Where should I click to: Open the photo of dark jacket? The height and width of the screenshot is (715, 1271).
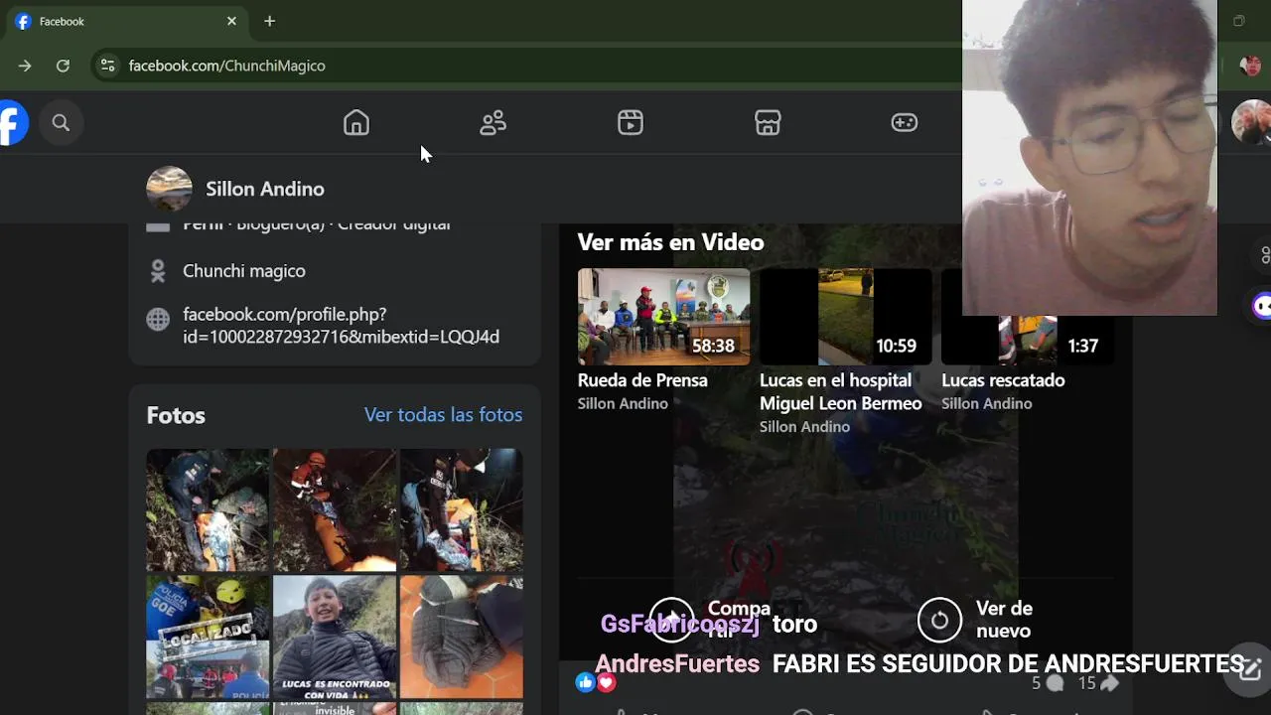pos(462,637)
